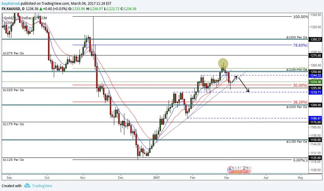The width and height of the screenshot is (324, 191).
Task: Click the open value O:1233.96
Action: coord(77,9)
